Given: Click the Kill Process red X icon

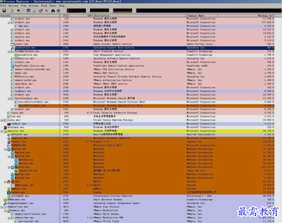Looking at the screenshot, I should [x=46, y=11].
